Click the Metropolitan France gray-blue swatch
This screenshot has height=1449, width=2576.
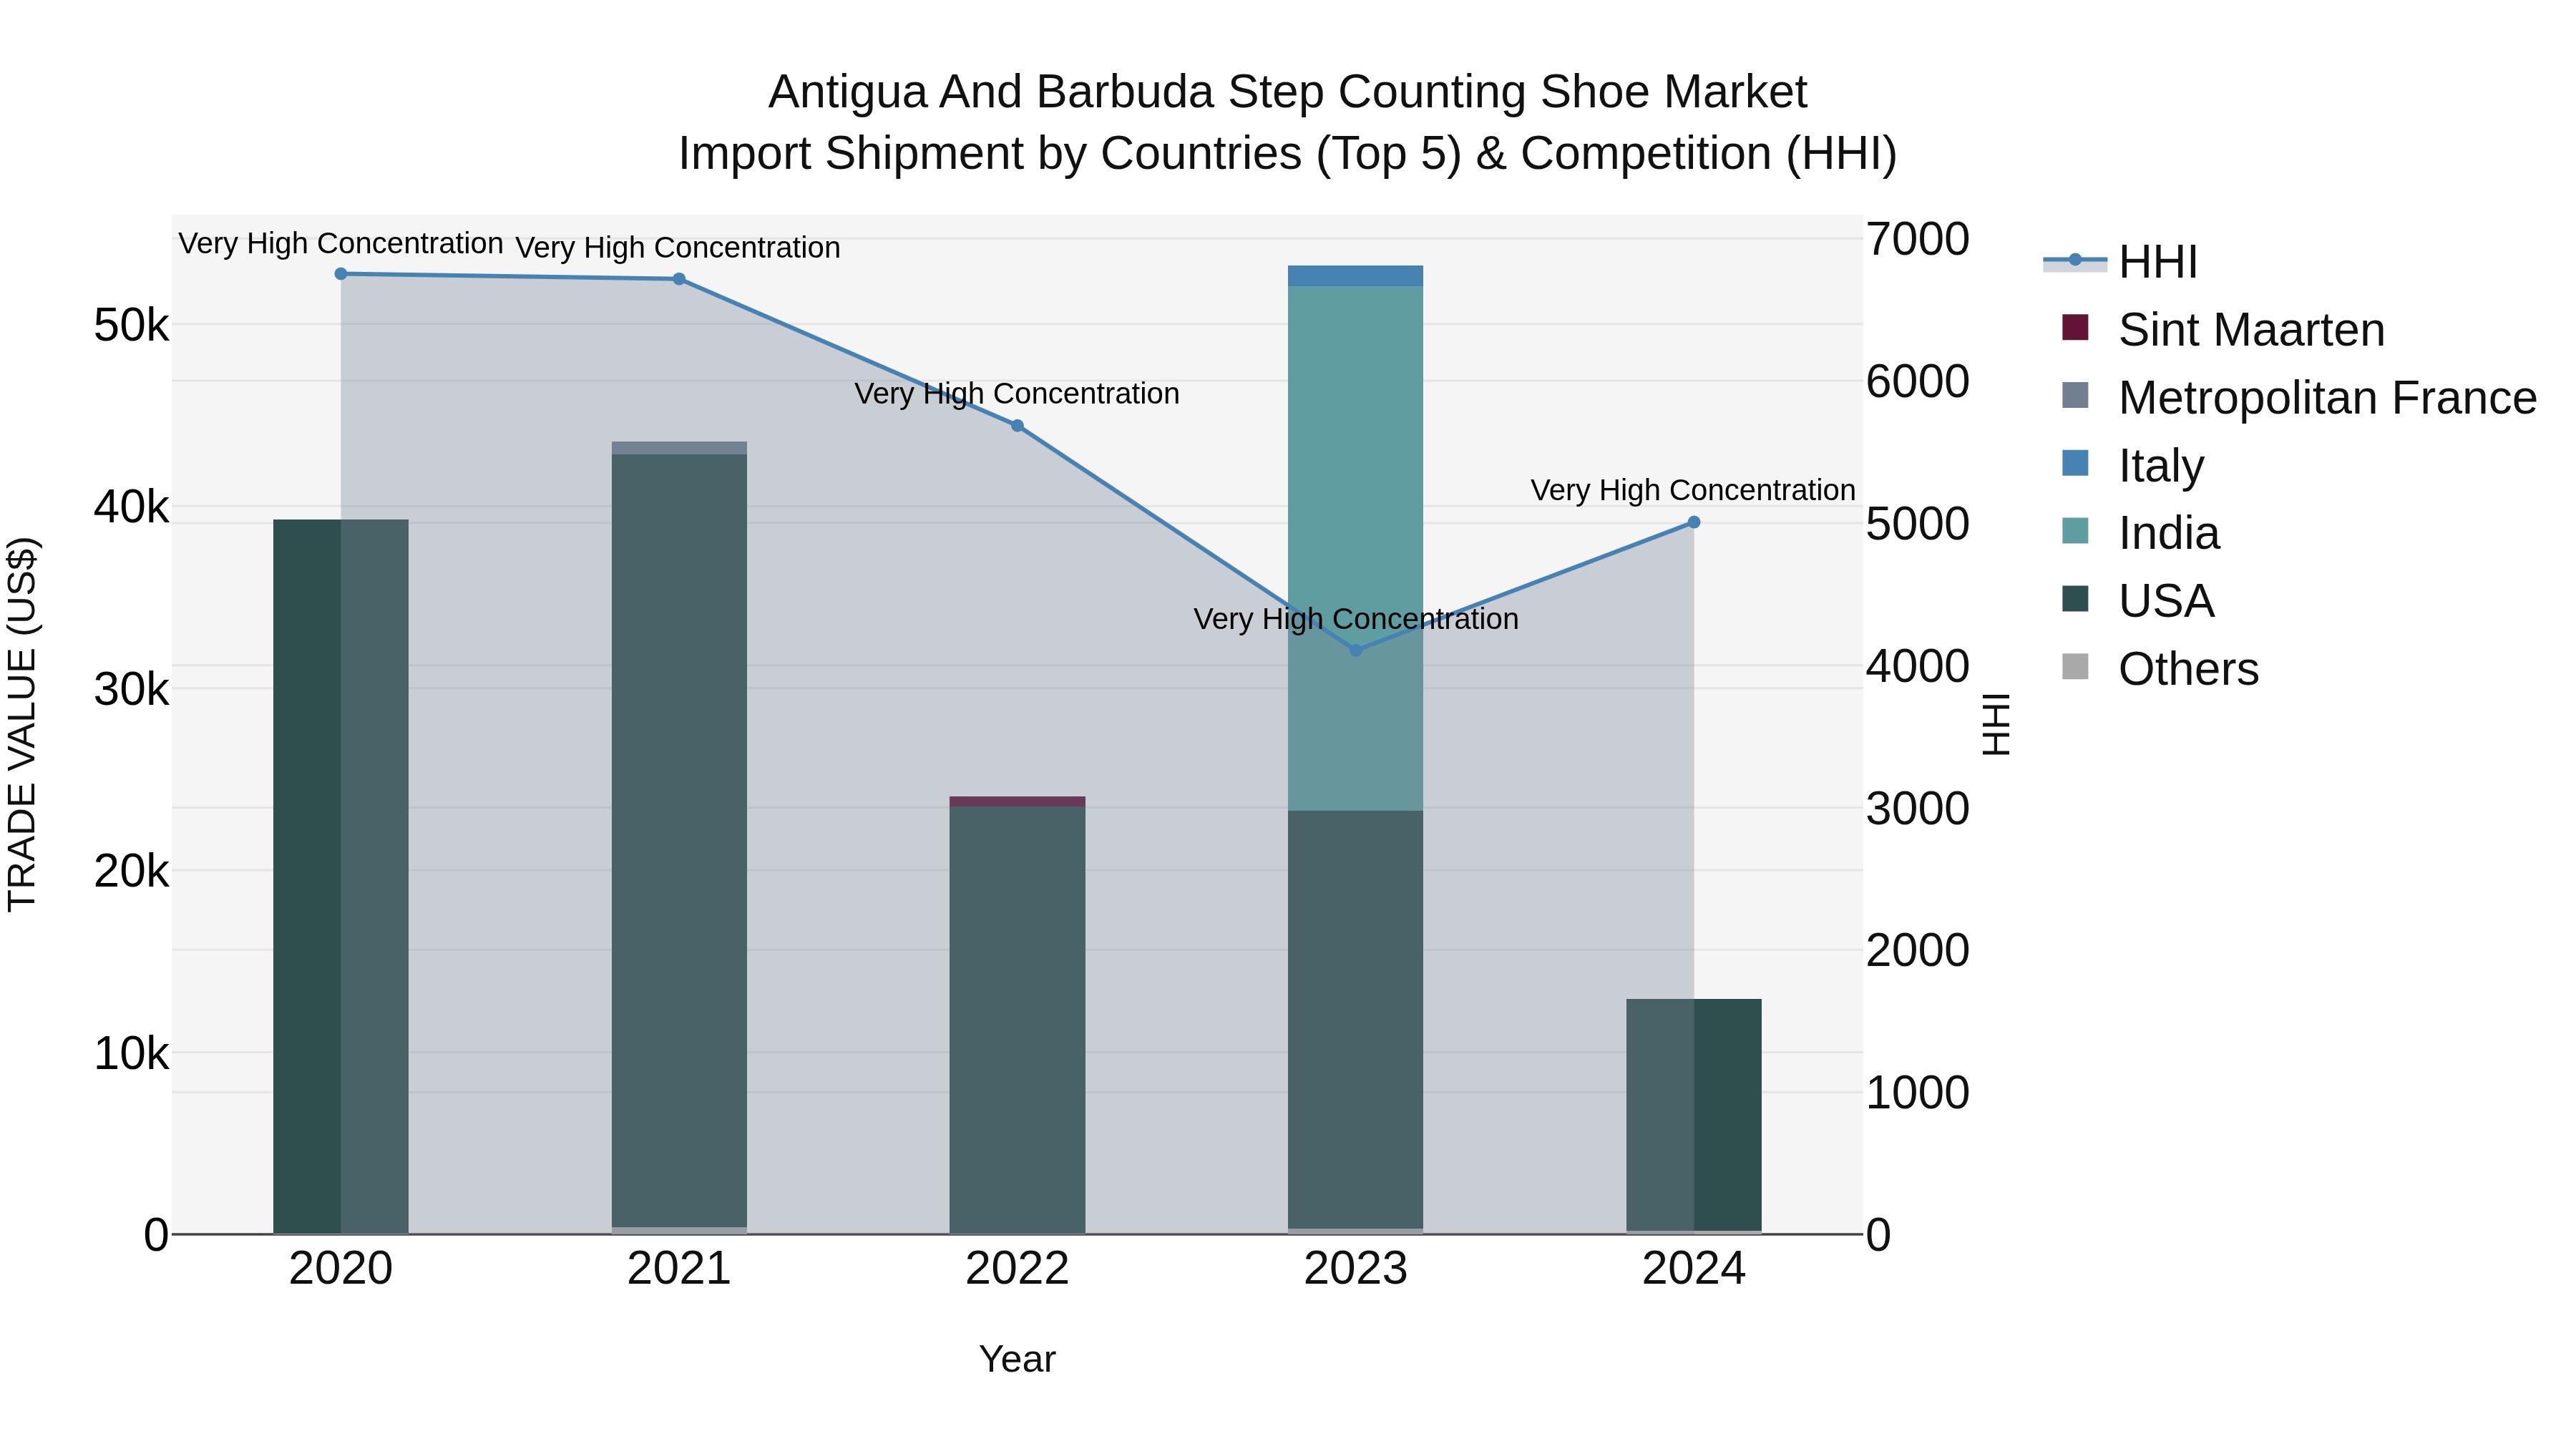2075,395
